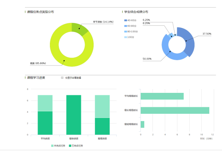
Task: Click the completed portion of 平均进度 bar
Action: (x=45, y=123)
